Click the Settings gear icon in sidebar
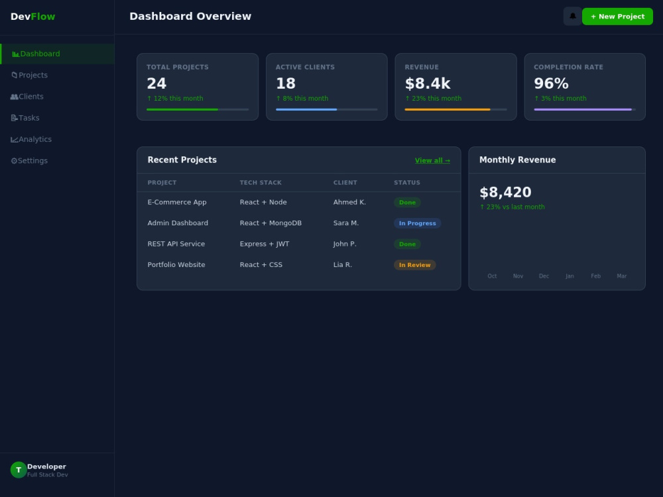 14,161
